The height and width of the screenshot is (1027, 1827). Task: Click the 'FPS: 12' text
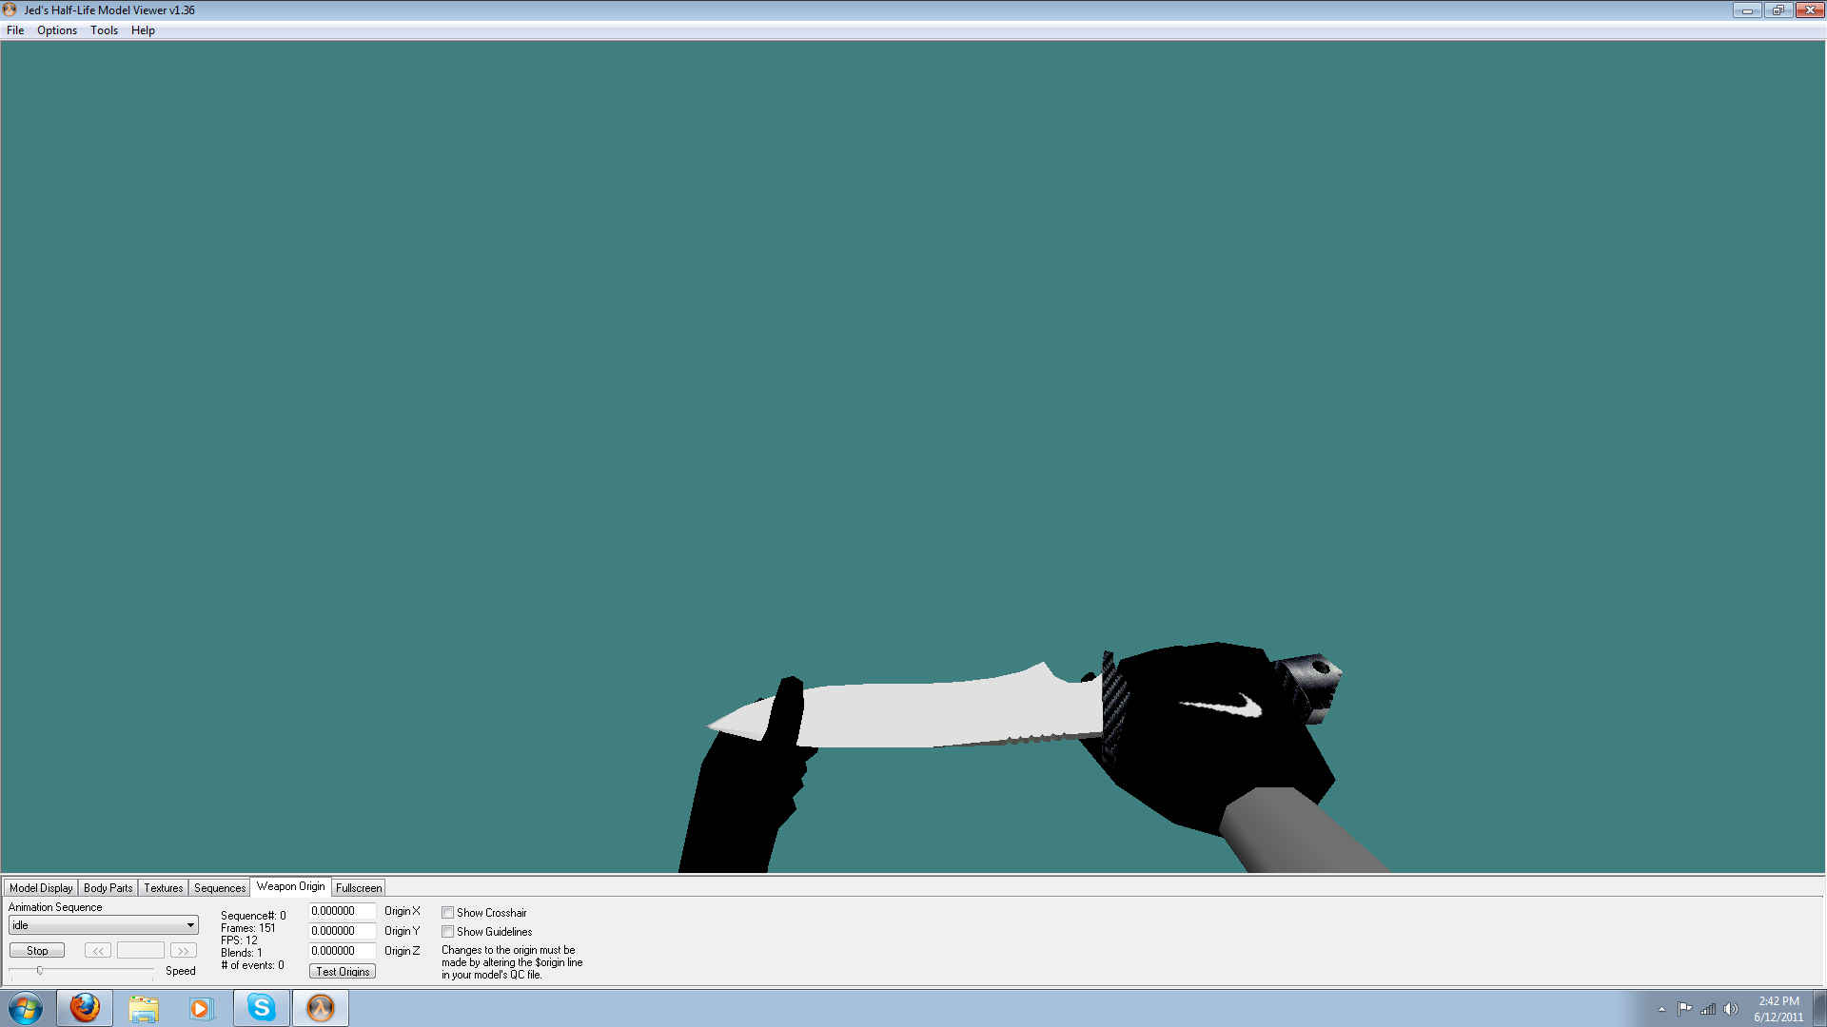[239, 940]
